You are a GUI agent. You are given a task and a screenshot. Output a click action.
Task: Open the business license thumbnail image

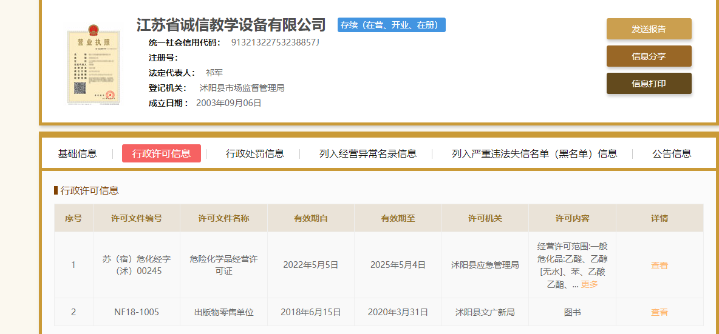(94, 64)
